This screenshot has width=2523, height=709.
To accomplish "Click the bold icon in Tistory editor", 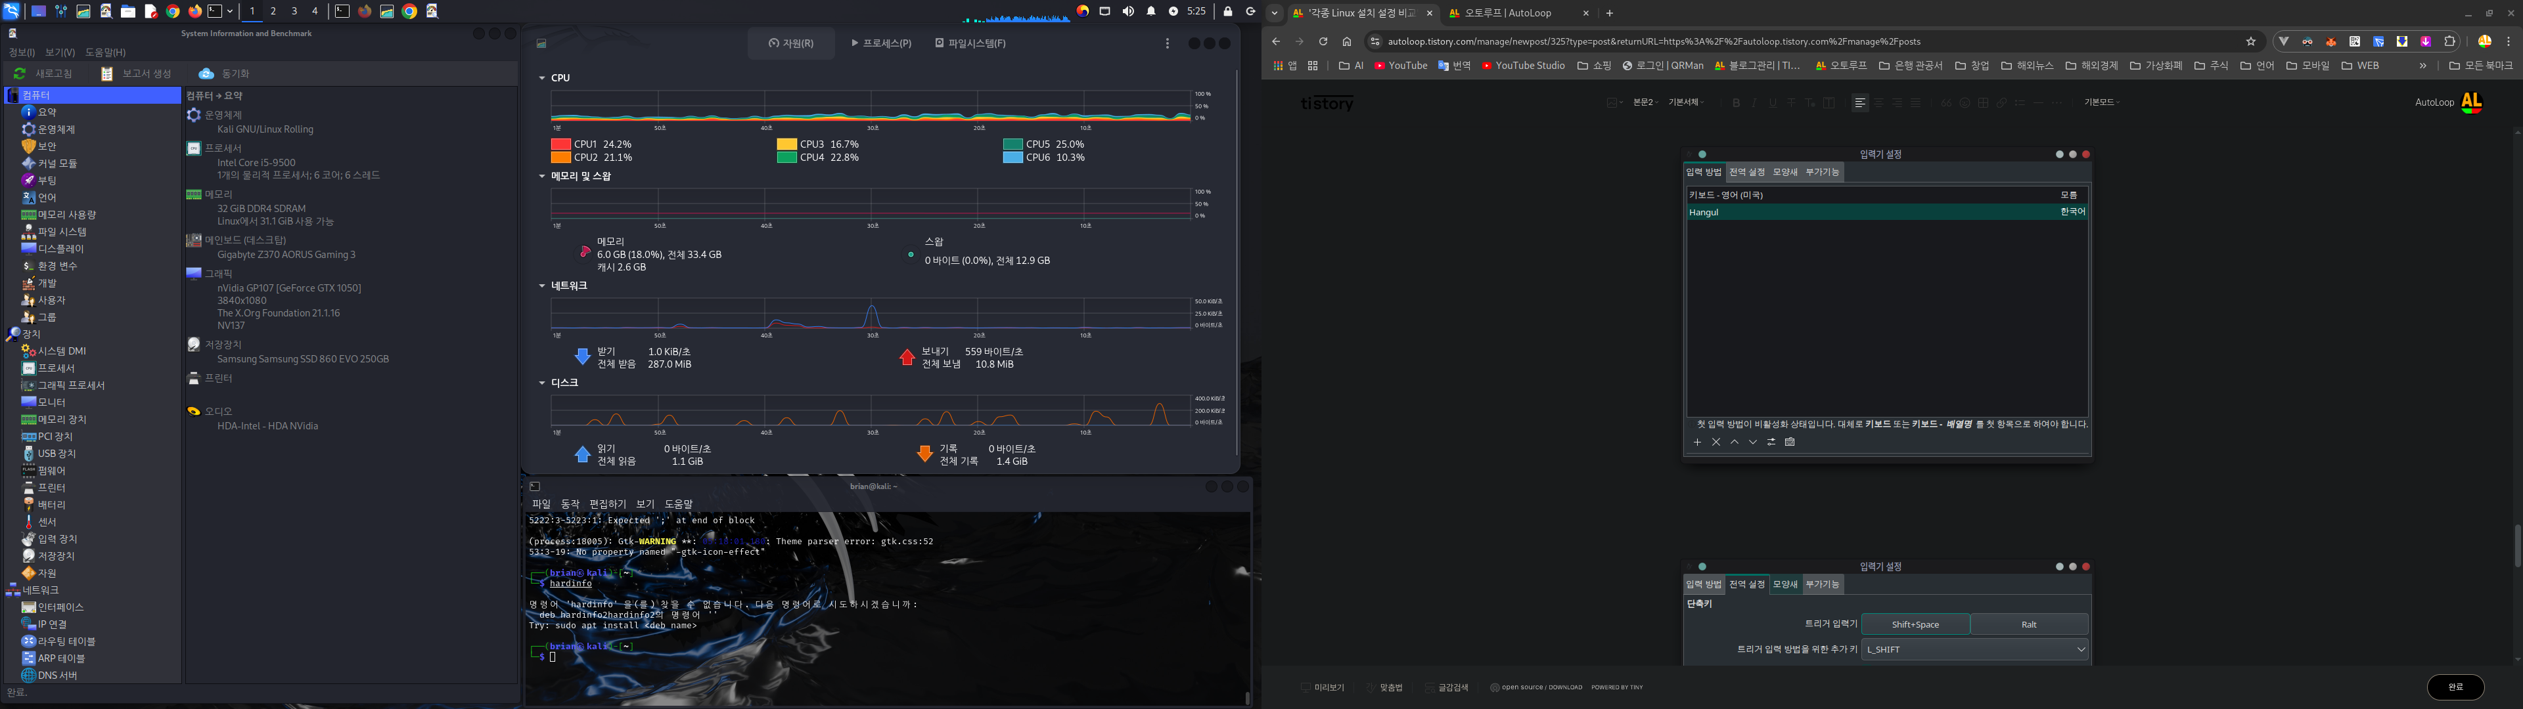I will tap(1735, 103).
